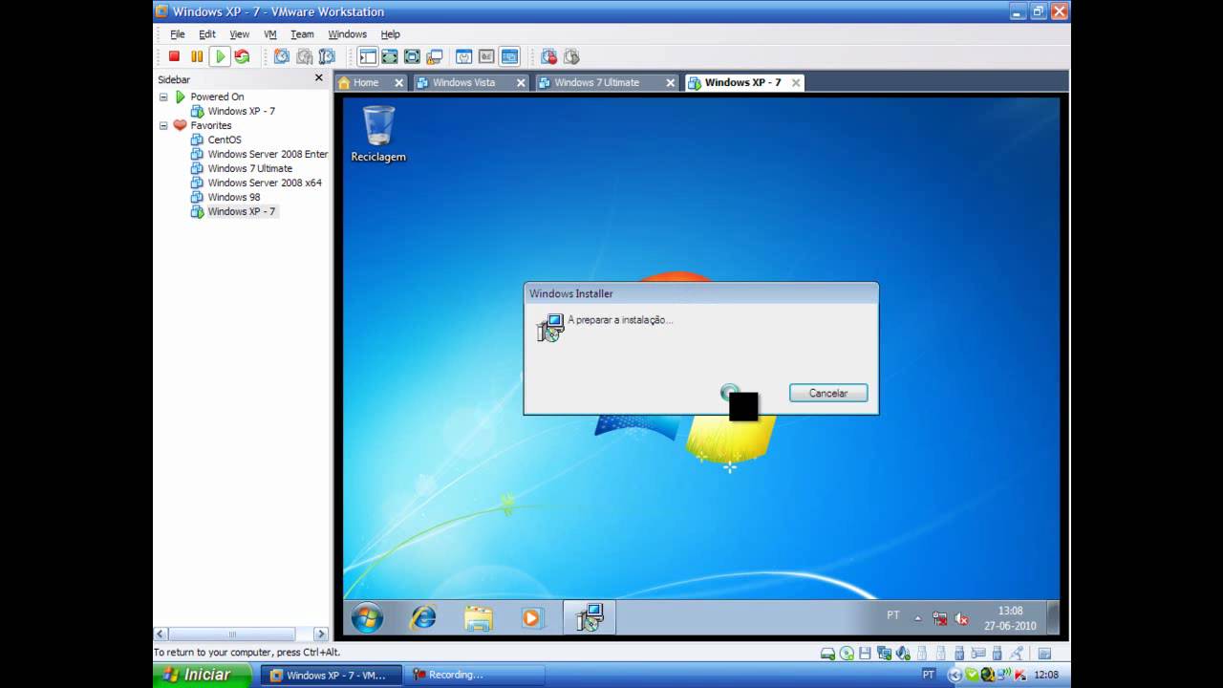Select Windows XP - 7 under Powered On

click(x=241, y=111)
